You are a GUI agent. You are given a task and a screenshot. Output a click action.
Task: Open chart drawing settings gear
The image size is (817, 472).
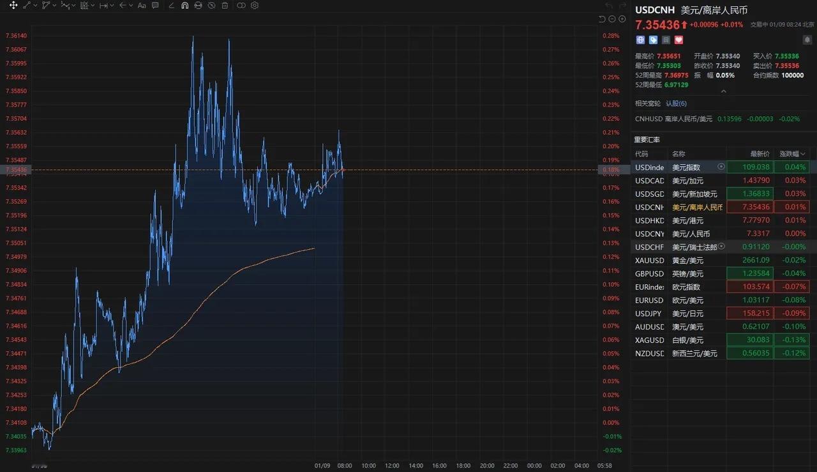tap(255, 5)
